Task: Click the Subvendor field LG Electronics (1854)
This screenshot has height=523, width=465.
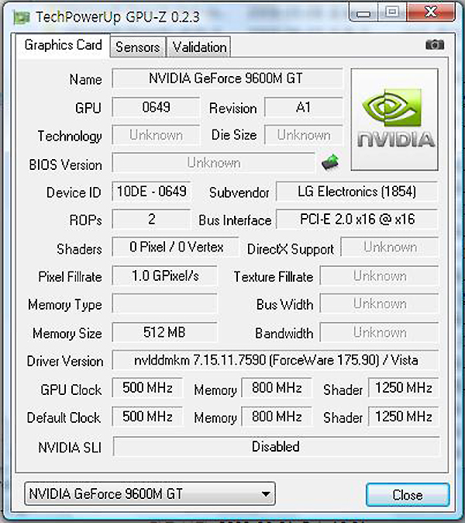Action: pos(356,192)
